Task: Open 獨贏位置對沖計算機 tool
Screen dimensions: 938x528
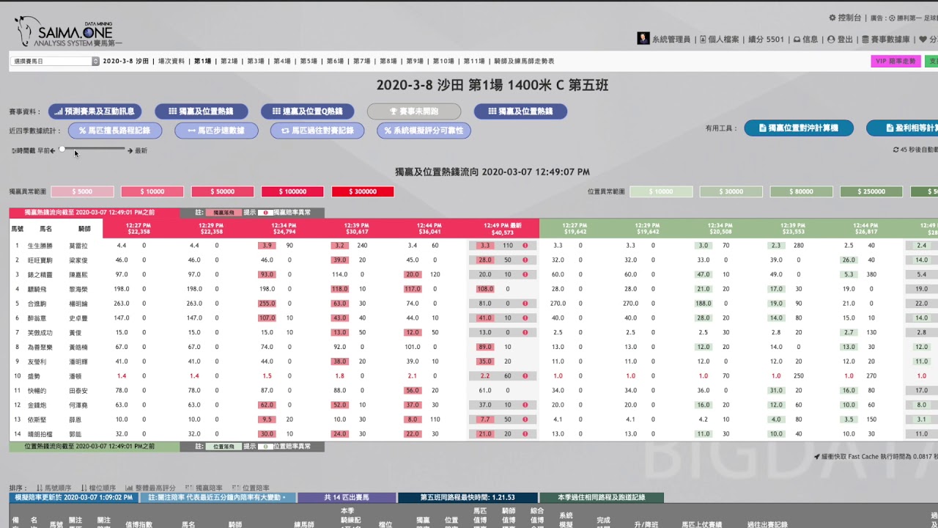Action: click(x=800, y=128)
